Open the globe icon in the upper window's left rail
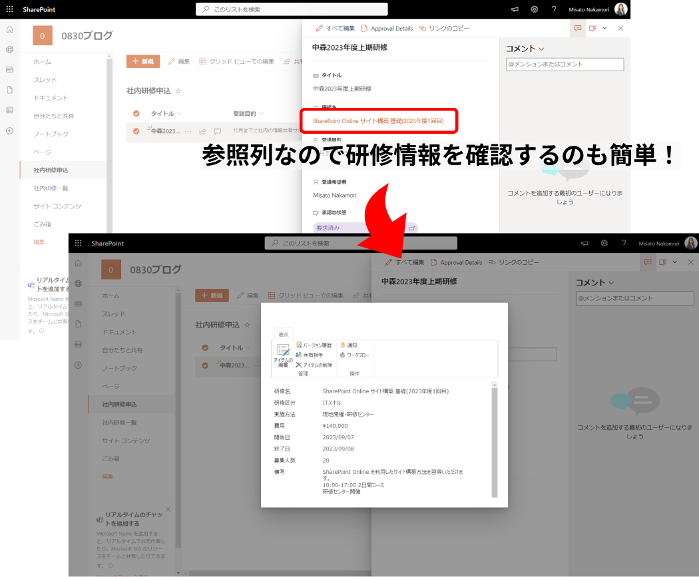 coord(10,49)
